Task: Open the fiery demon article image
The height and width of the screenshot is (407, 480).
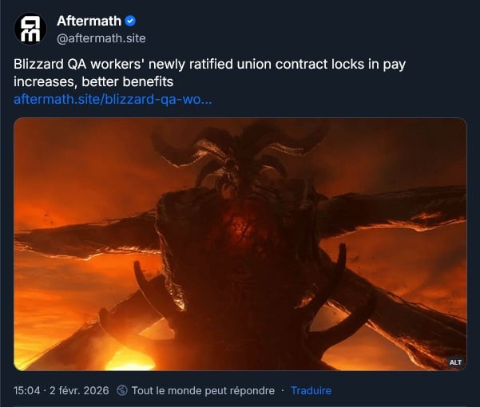Action: 240,244
